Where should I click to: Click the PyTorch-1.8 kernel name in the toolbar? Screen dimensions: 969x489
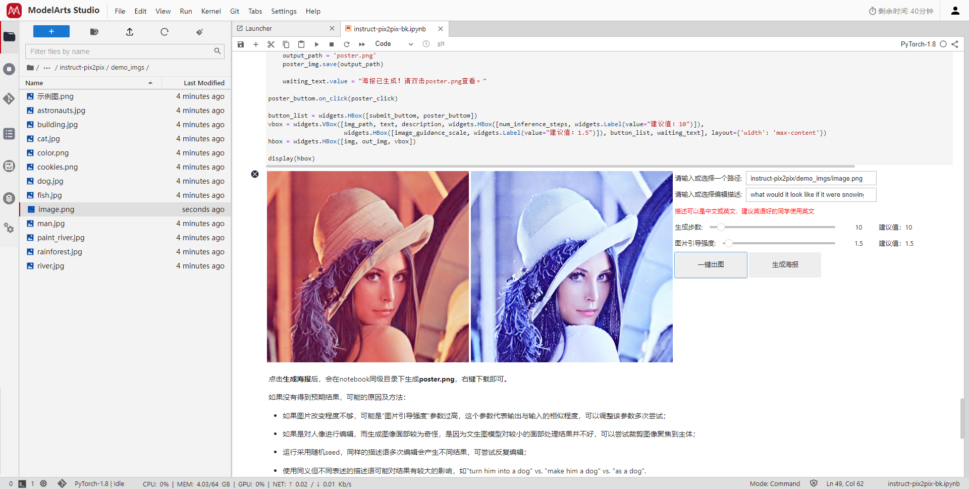coord(918,44)
